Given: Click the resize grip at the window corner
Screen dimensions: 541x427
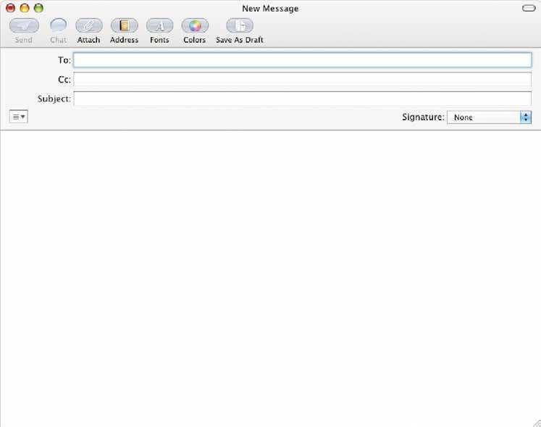Looking at the screenshot, I should click(537, 423).
